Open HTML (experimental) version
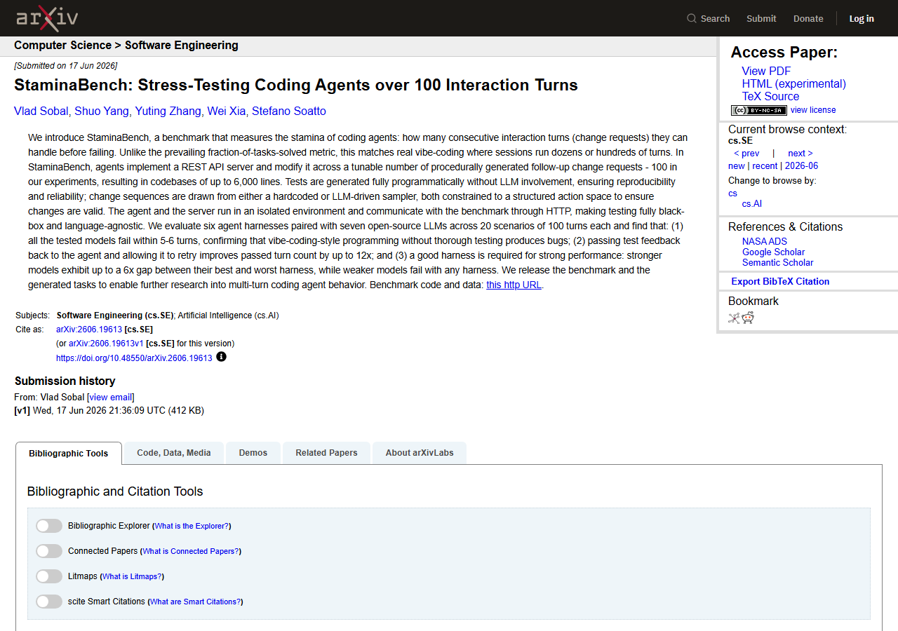Screen dimensions: 898x631 (794, 83)
